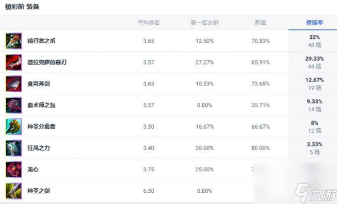Sort table by 平均排名 column header
The width and height of the screenshot is (337, 204).
[x=149, y=22]
